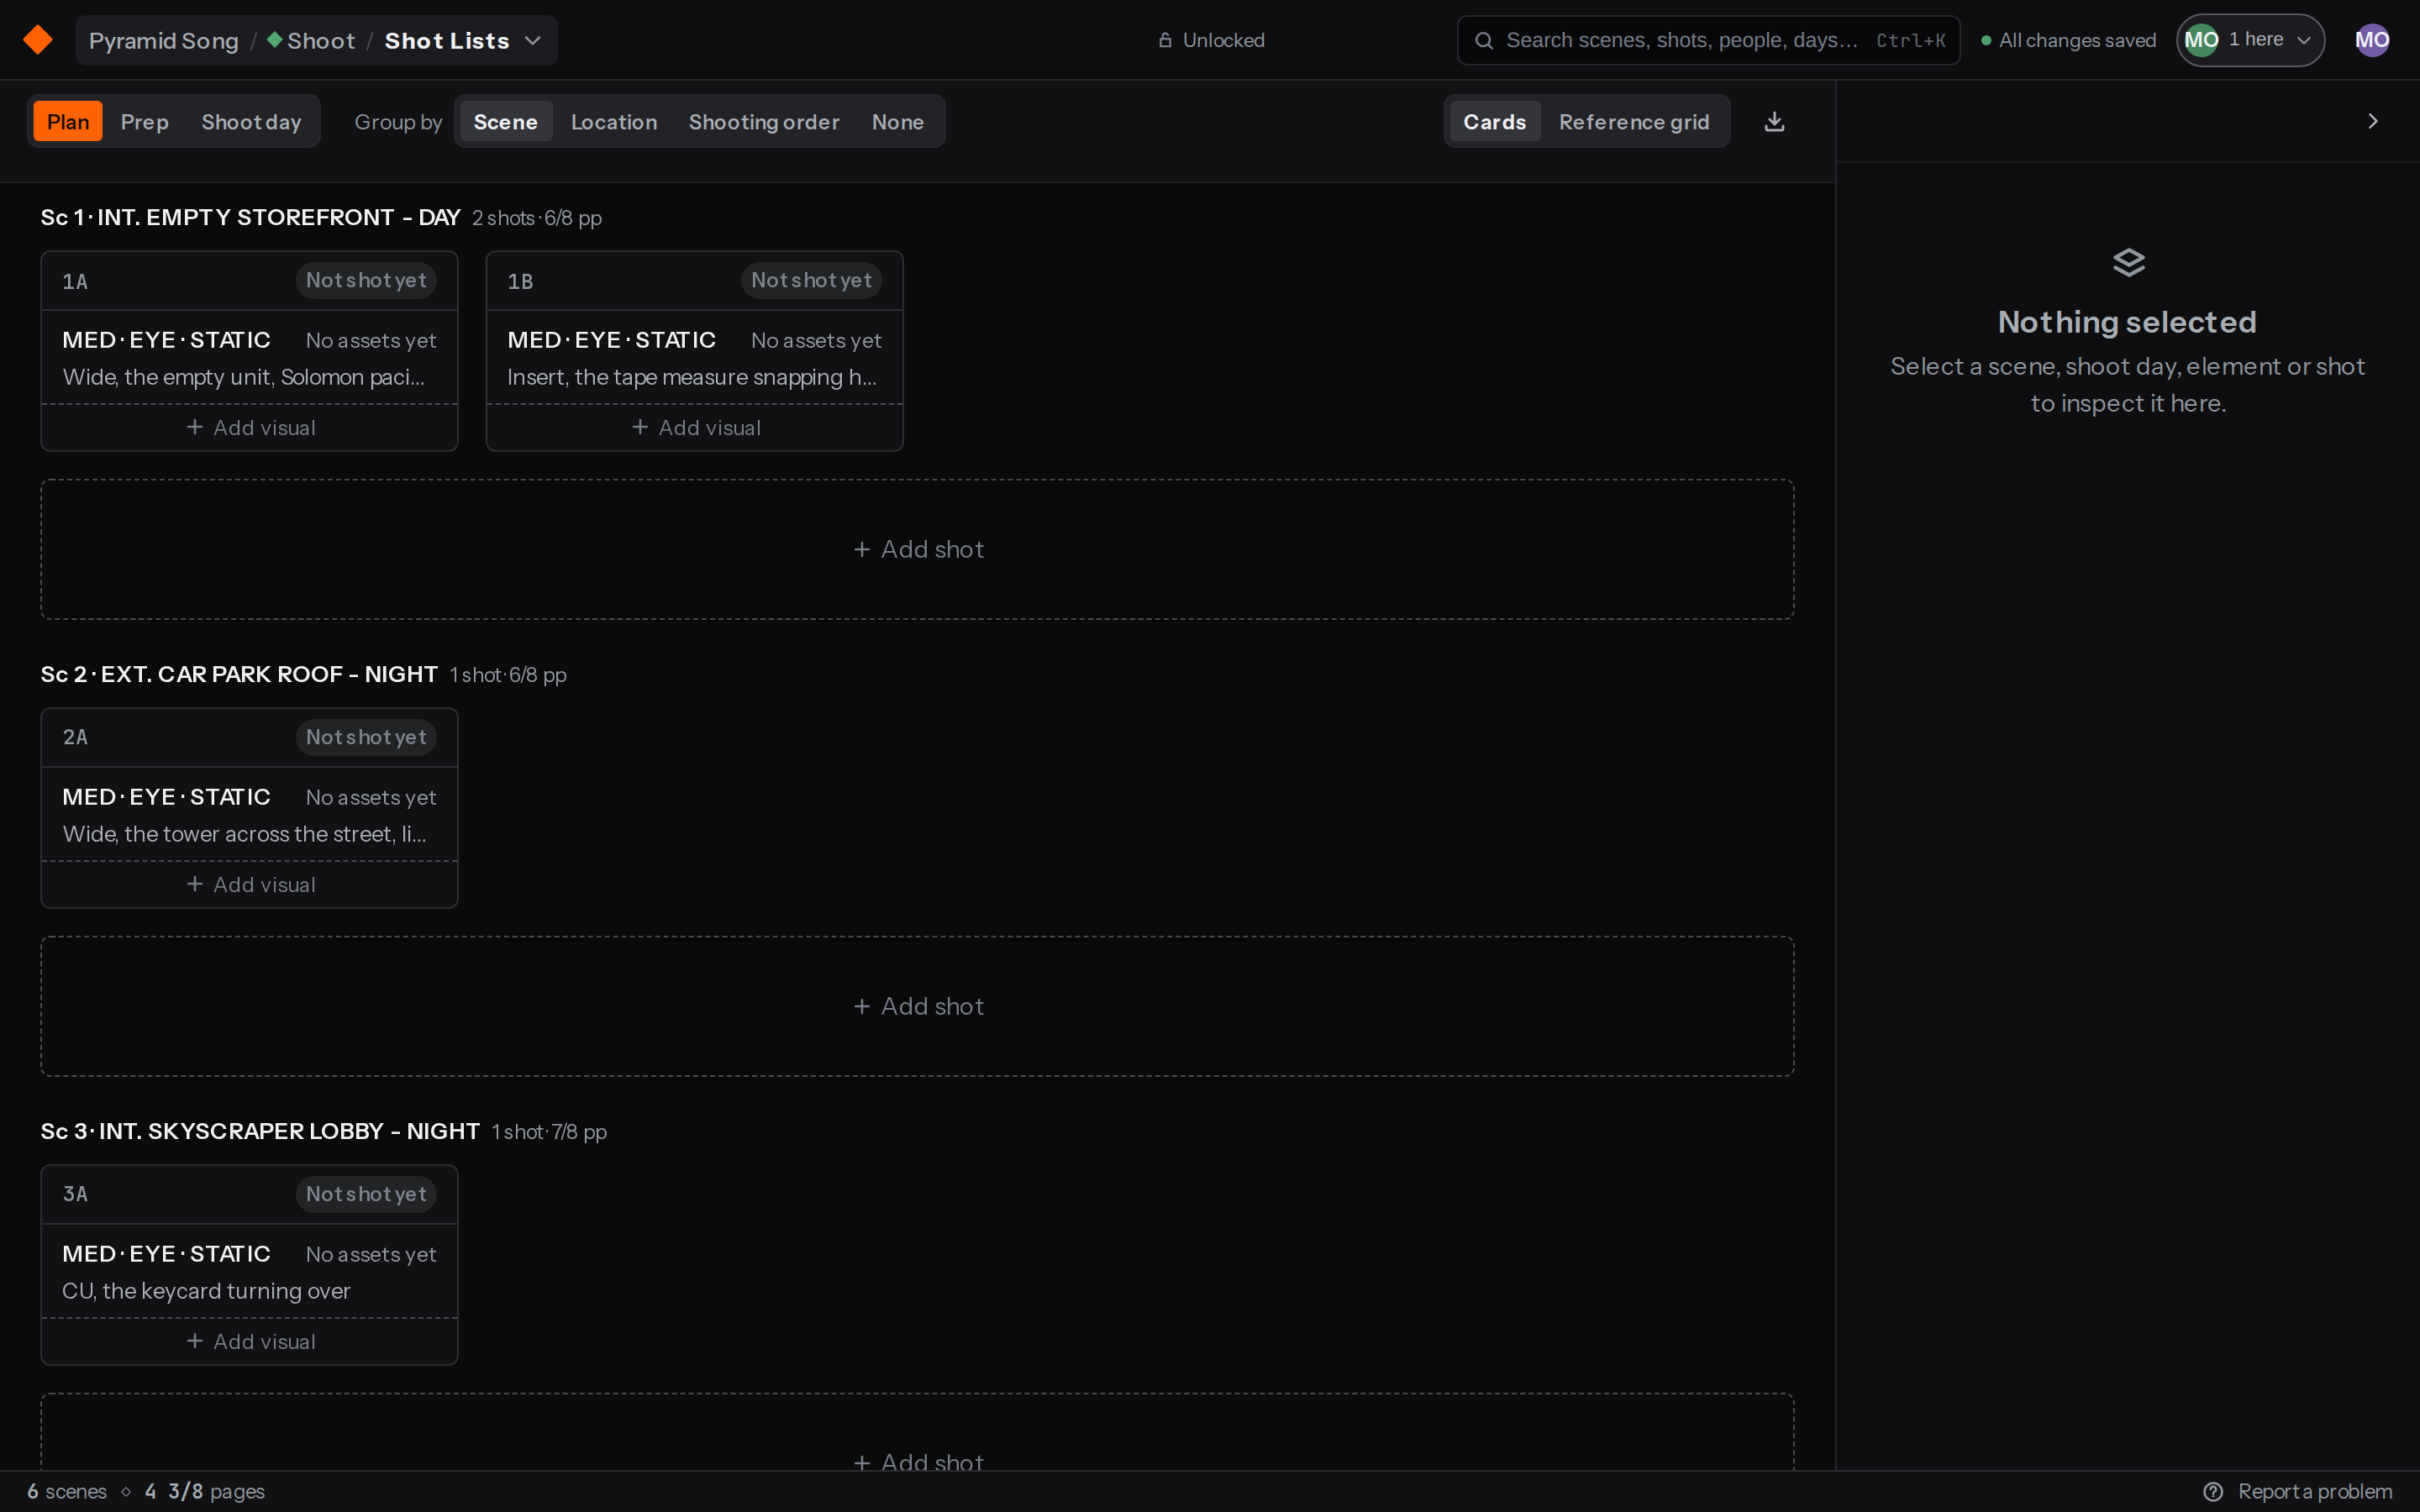Switch to the Plan tab
2420x1512 pixels.
[68, 121]
